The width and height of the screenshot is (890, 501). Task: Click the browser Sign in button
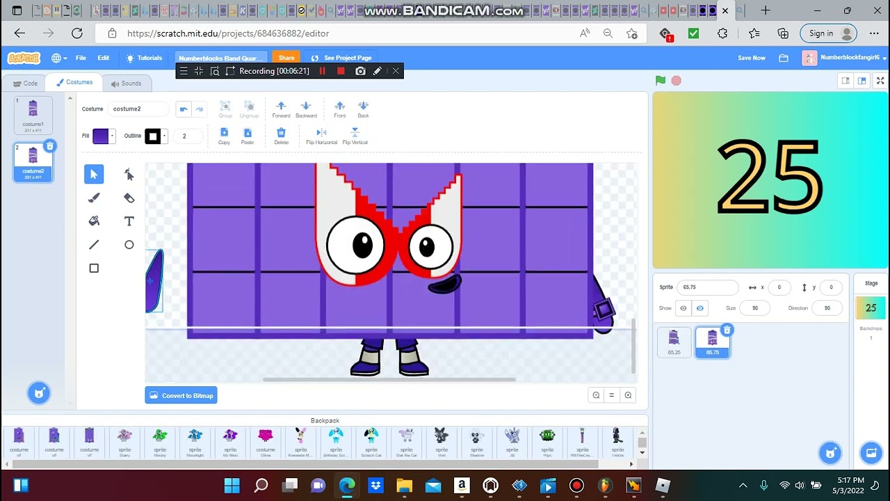pyautogui.click(x=827, y=33)
